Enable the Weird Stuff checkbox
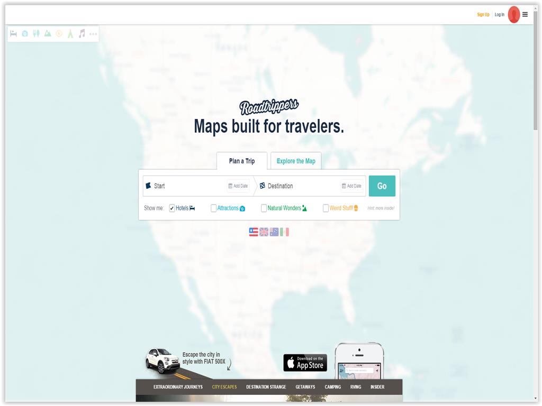 pos(326,208)
